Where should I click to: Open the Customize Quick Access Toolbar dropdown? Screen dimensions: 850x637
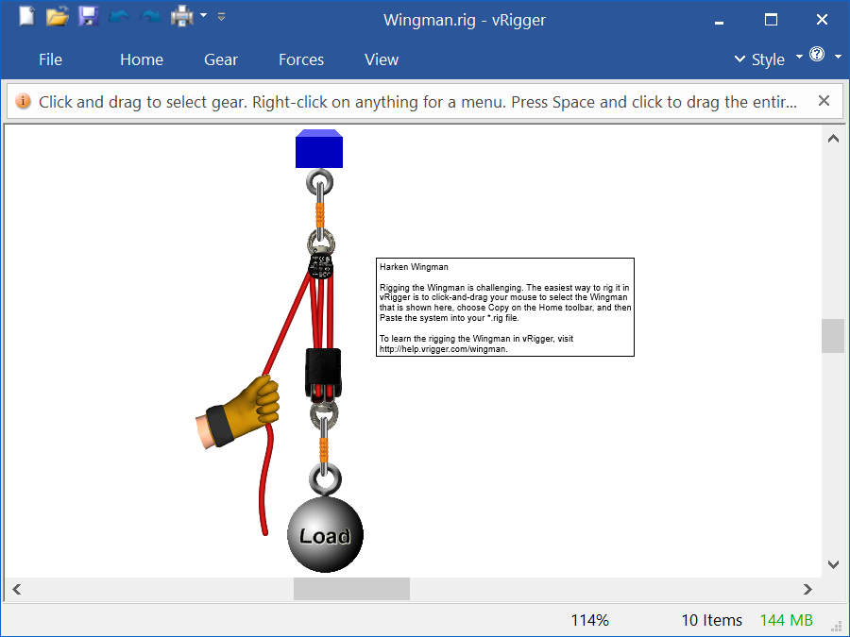click(x=221, y=16)
